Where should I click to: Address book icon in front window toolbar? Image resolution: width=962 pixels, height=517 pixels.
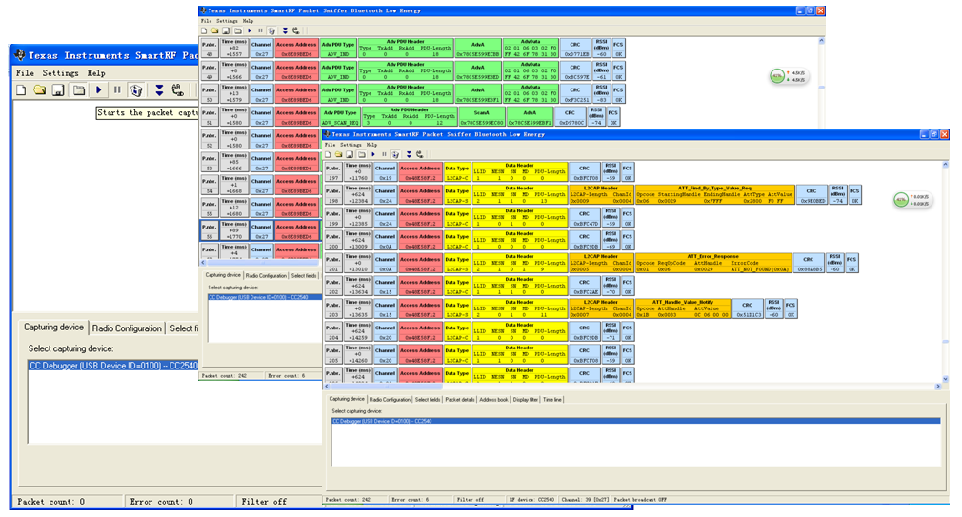[420, 154]
